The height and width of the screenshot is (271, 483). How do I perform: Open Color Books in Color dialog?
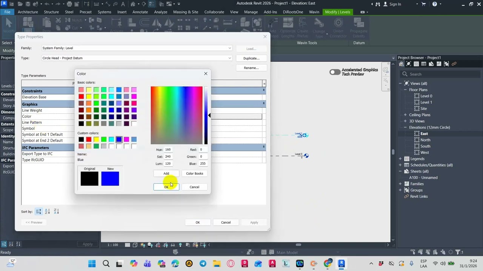tap(194, 174)
